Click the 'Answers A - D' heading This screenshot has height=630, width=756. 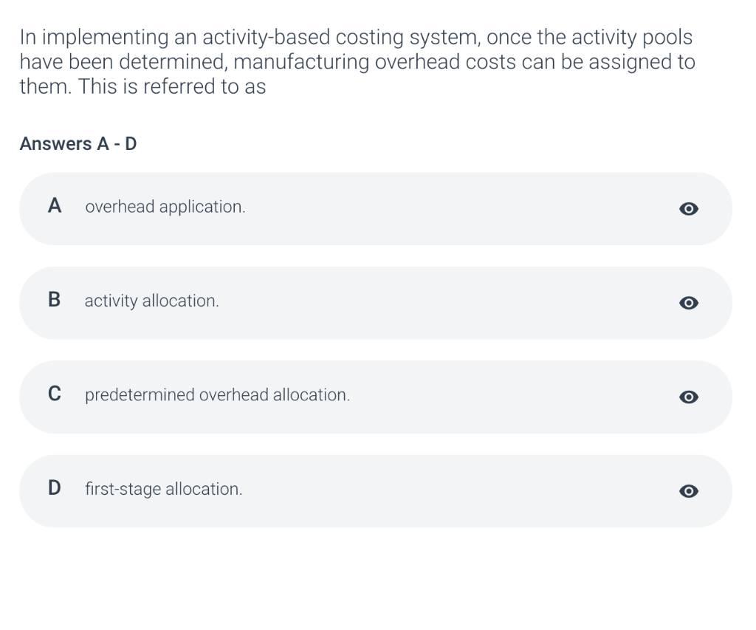[x=78, y=144]
